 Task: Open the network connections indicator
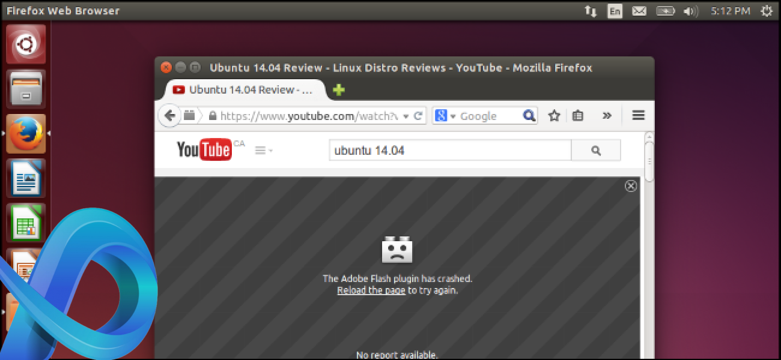591,11
